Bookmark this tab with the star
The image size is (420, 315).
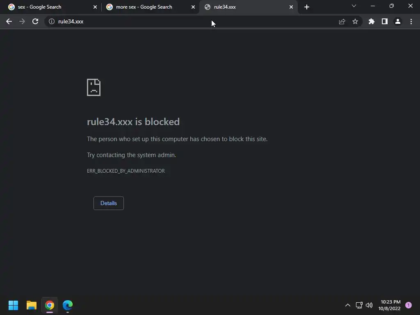click(x=355, y=21)
